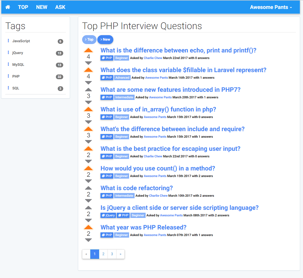Go to pagination page 3
This screenshot has width=303, height=278.
tap(112, 254)
